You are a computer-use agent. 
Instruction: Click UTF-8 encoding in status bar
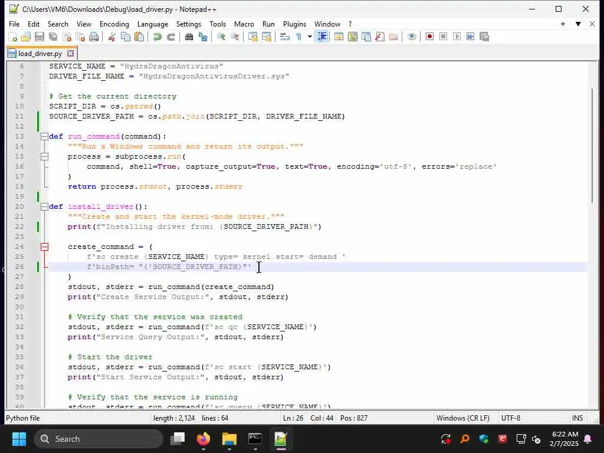(510, 418)
